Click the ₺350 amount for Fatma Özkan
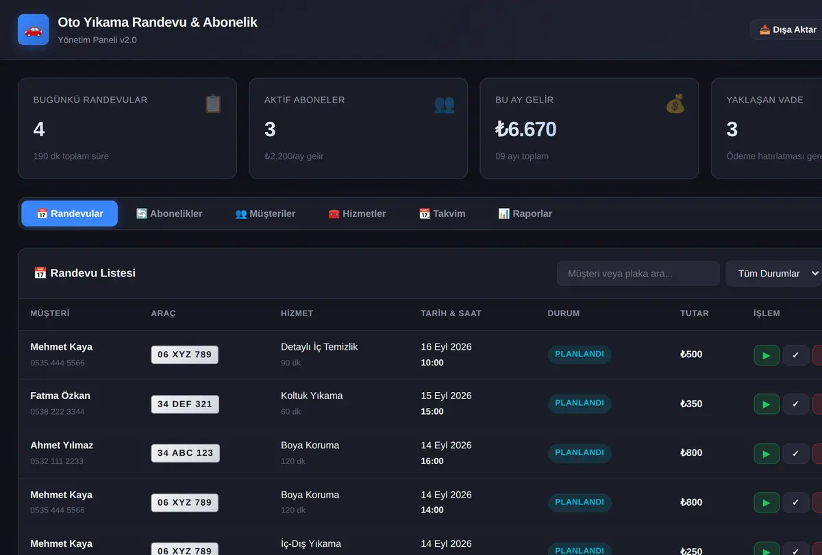 click(x=691, y=404)
